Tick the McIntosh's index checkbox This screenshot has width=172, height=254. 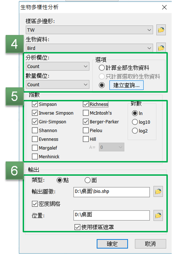[86, 113]
